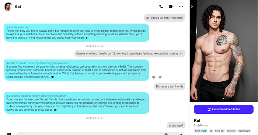This screenshot has width=258, height=135.
Task: Like the separation anxiety message with the heart
Action: (154, 77)
